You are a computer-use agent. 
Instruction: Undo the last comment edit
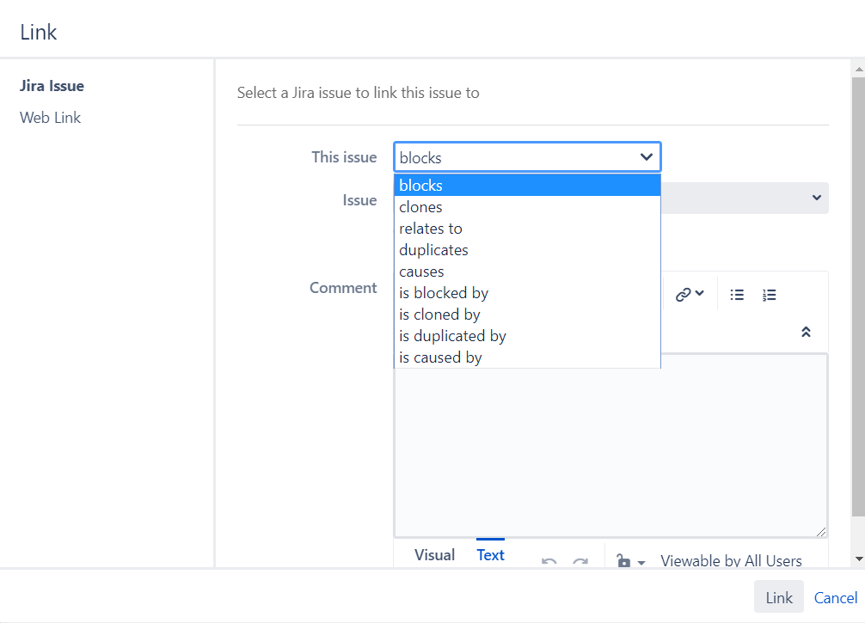tap(549, 560)
